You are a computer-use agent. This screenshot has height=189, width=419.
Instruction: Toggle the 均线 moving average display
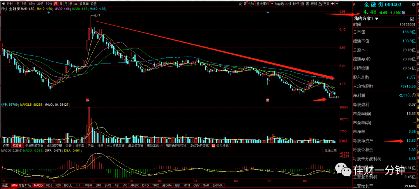(x=288, y=4)
